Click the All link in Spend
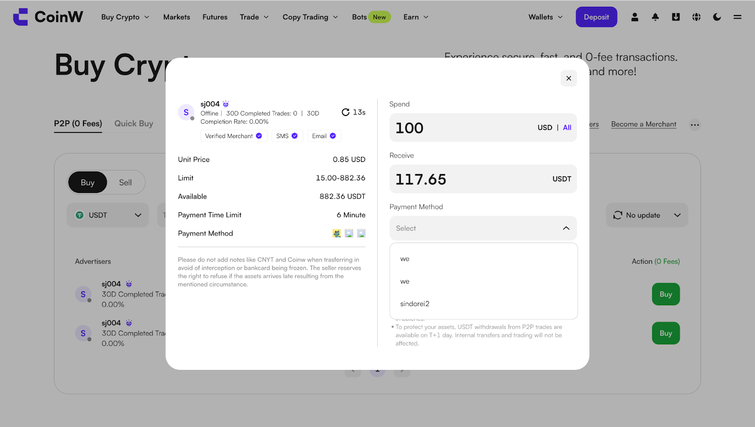The image size is (755, 427). [567, 127]
